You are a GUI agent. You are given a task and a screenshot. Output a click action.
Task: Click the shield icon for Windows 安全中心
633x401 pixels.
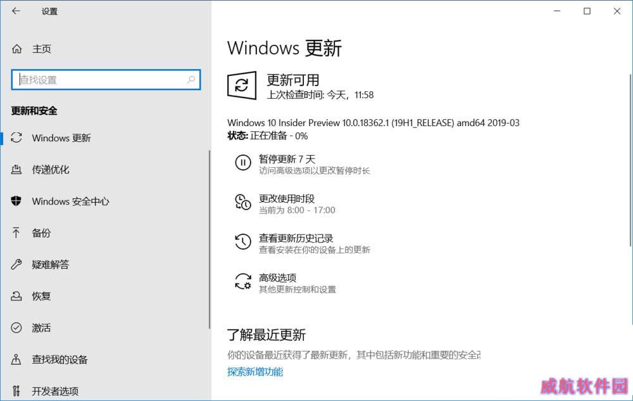pyautogui.click(x=16, y=201)
